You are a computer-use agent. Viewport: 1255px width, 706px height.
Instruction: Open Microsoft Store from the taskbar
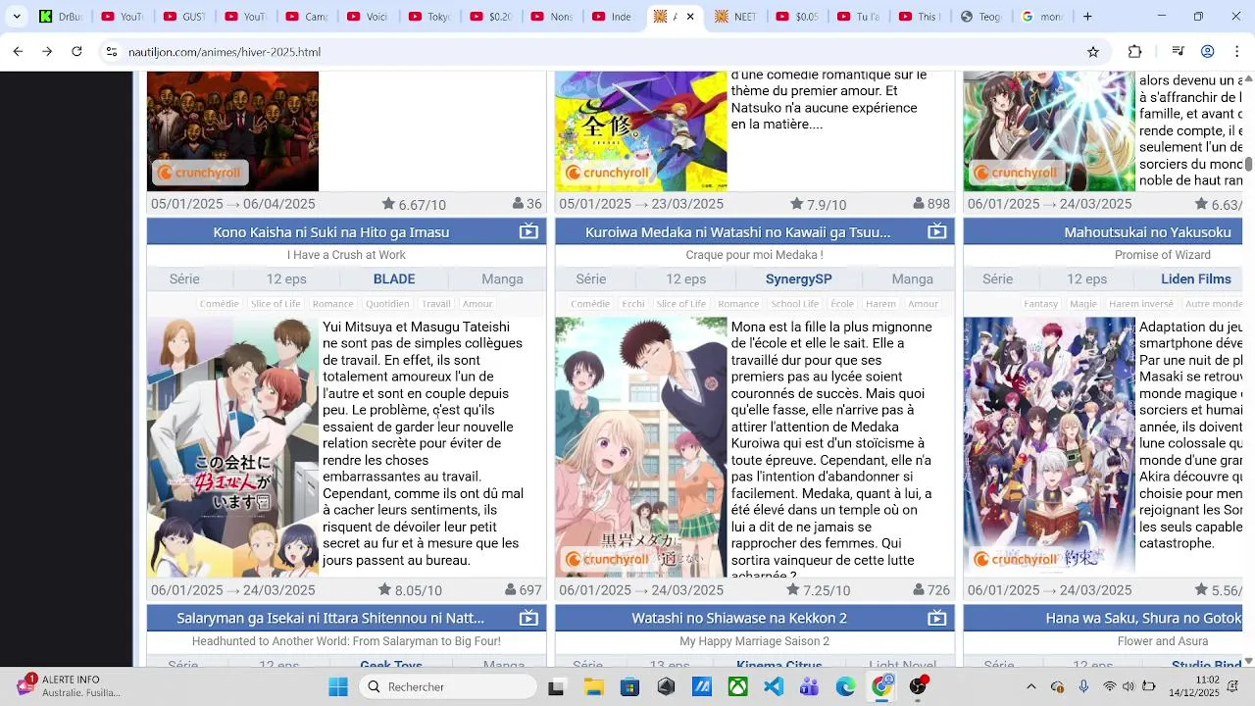pyautogui.click(x=629, y=686)
